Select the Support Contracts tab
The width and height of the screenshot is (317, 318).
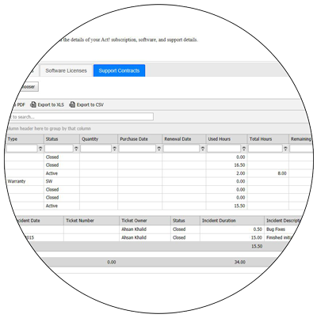119,70
